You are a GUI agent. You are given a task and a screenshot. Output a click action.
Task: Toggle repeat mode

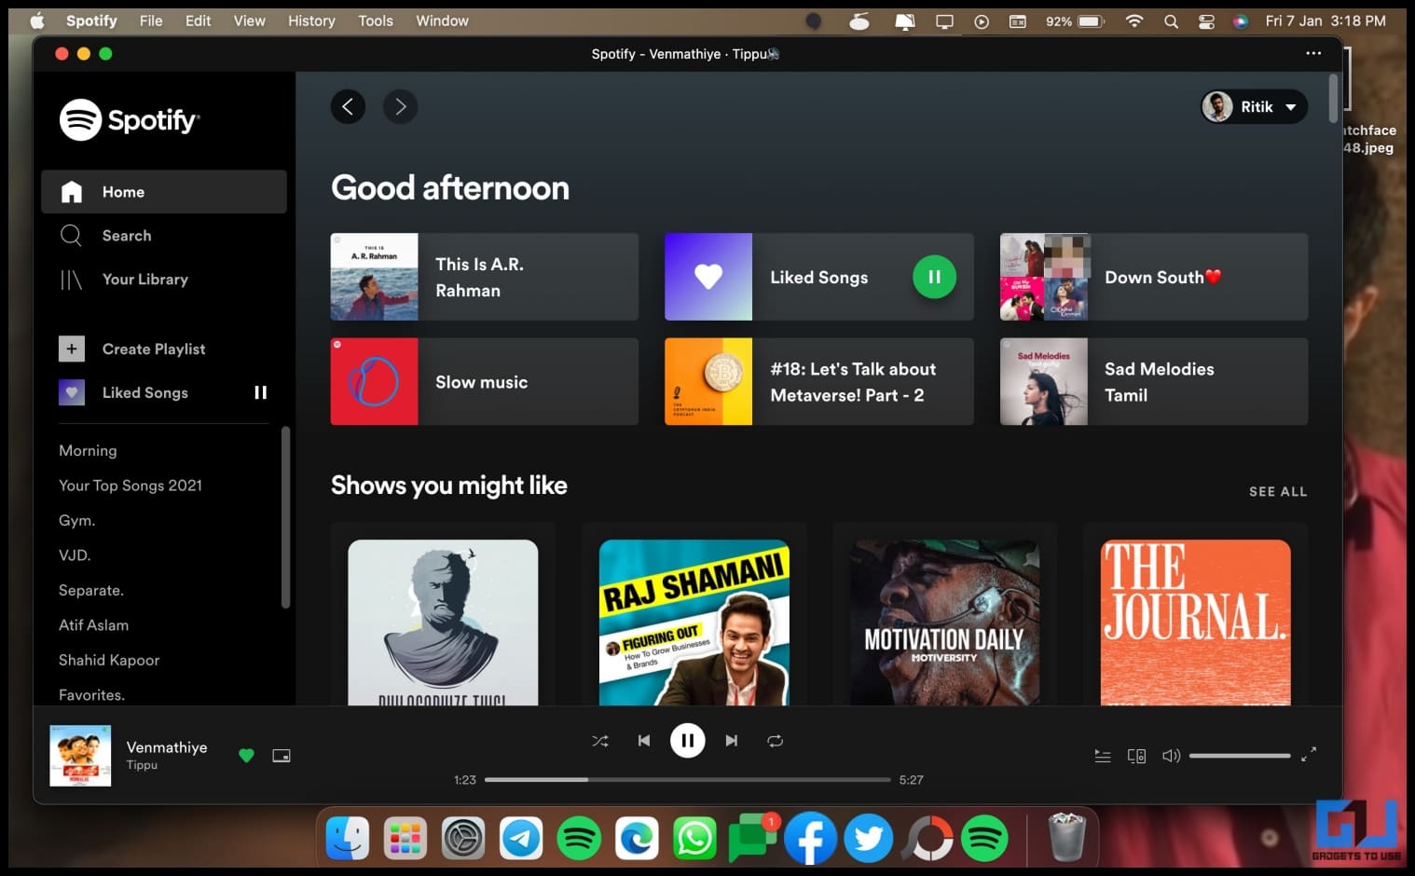click(775, 741)
